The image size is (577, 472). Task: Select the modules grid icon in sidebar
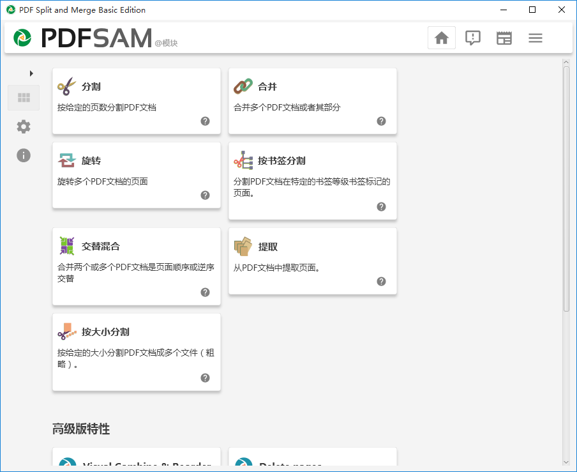coord(24,98)
